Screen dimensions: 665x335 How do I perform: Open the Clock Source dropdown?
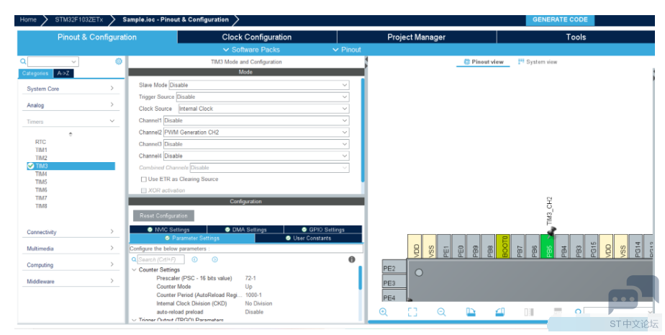pos(263,109)
